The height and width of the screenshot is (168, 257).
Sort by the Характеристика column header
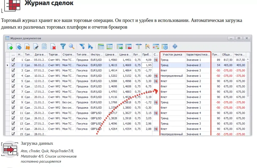[x=198, y=55]
